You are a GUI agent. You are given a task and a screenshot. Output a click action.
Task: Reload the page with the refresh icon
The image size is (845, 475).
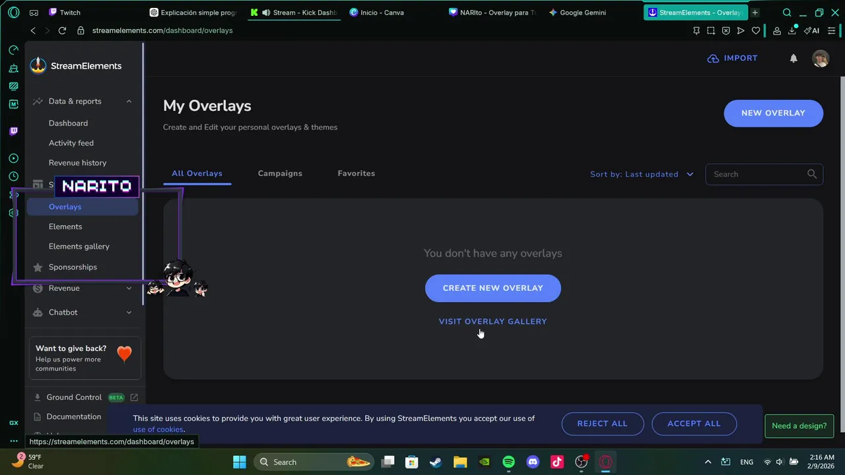tap(62, 30)
